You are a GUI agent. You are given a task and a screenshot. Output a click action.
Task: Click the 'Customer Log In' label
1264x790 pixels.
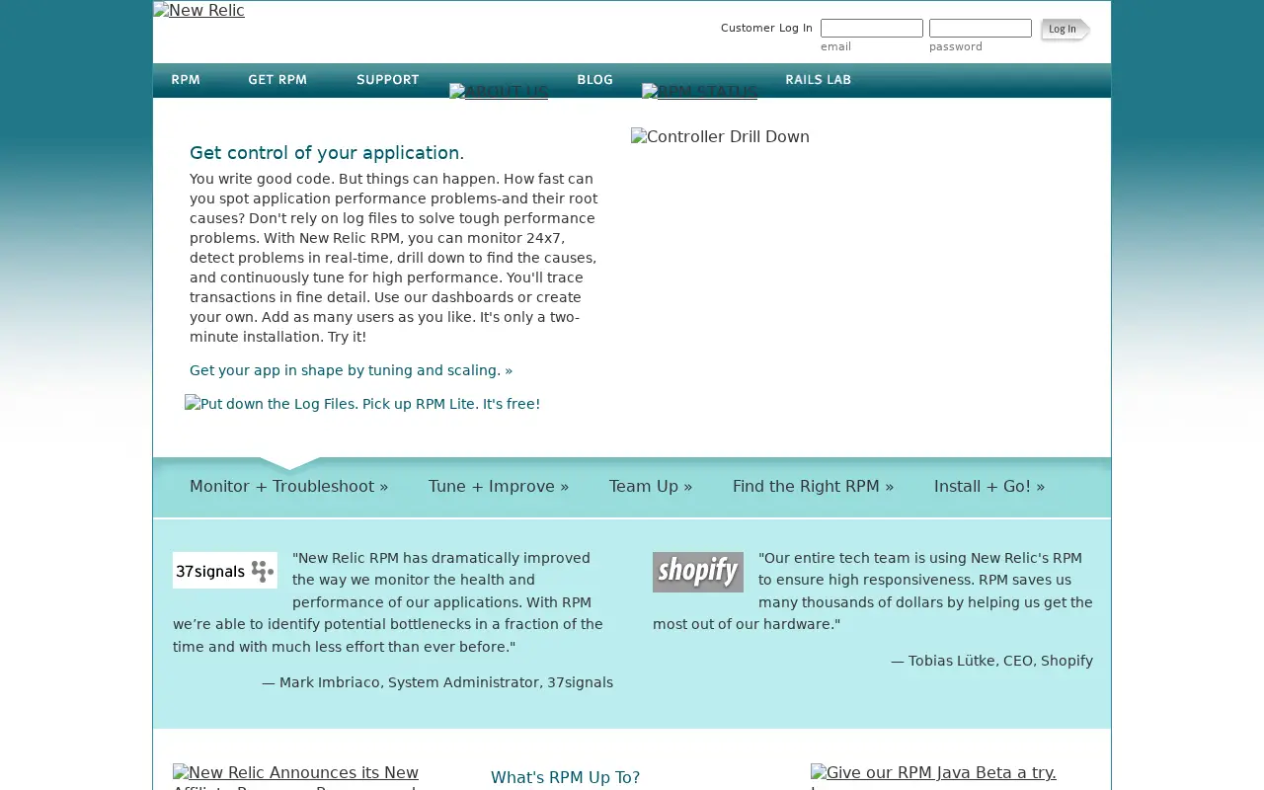766,28
